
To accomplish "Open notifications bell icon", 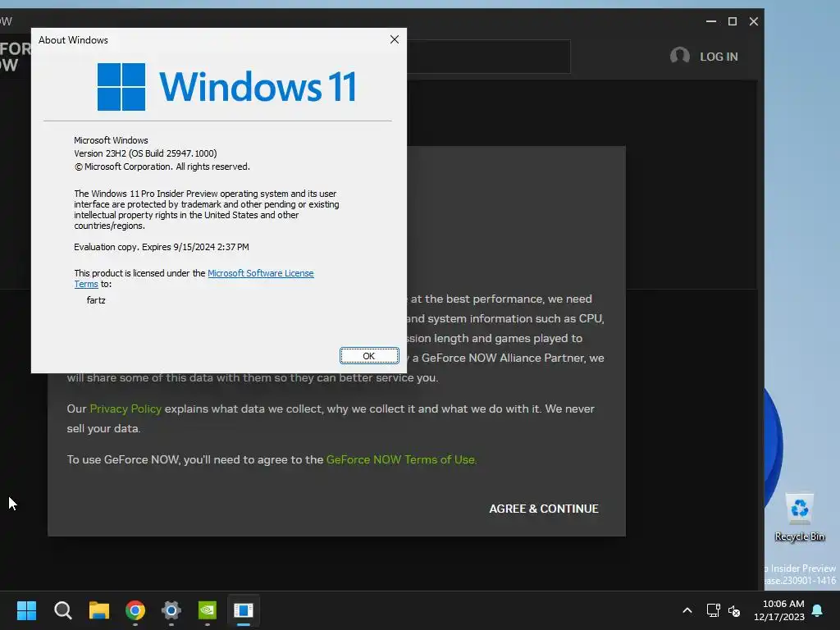I will click(818, 610).
